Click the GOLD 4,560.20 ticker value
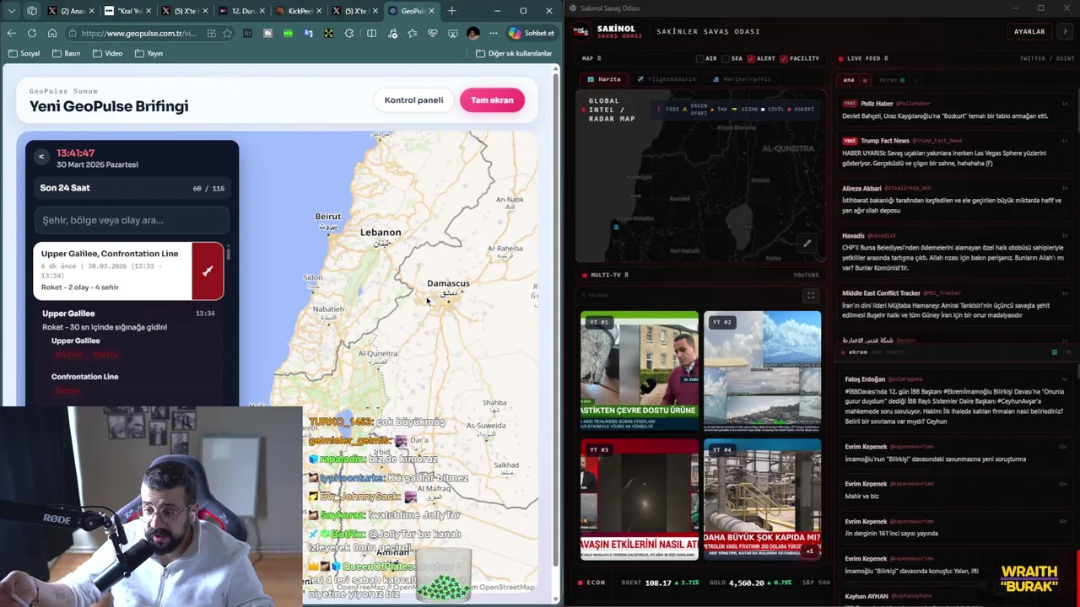1080x607 pixels. point(747,583)
